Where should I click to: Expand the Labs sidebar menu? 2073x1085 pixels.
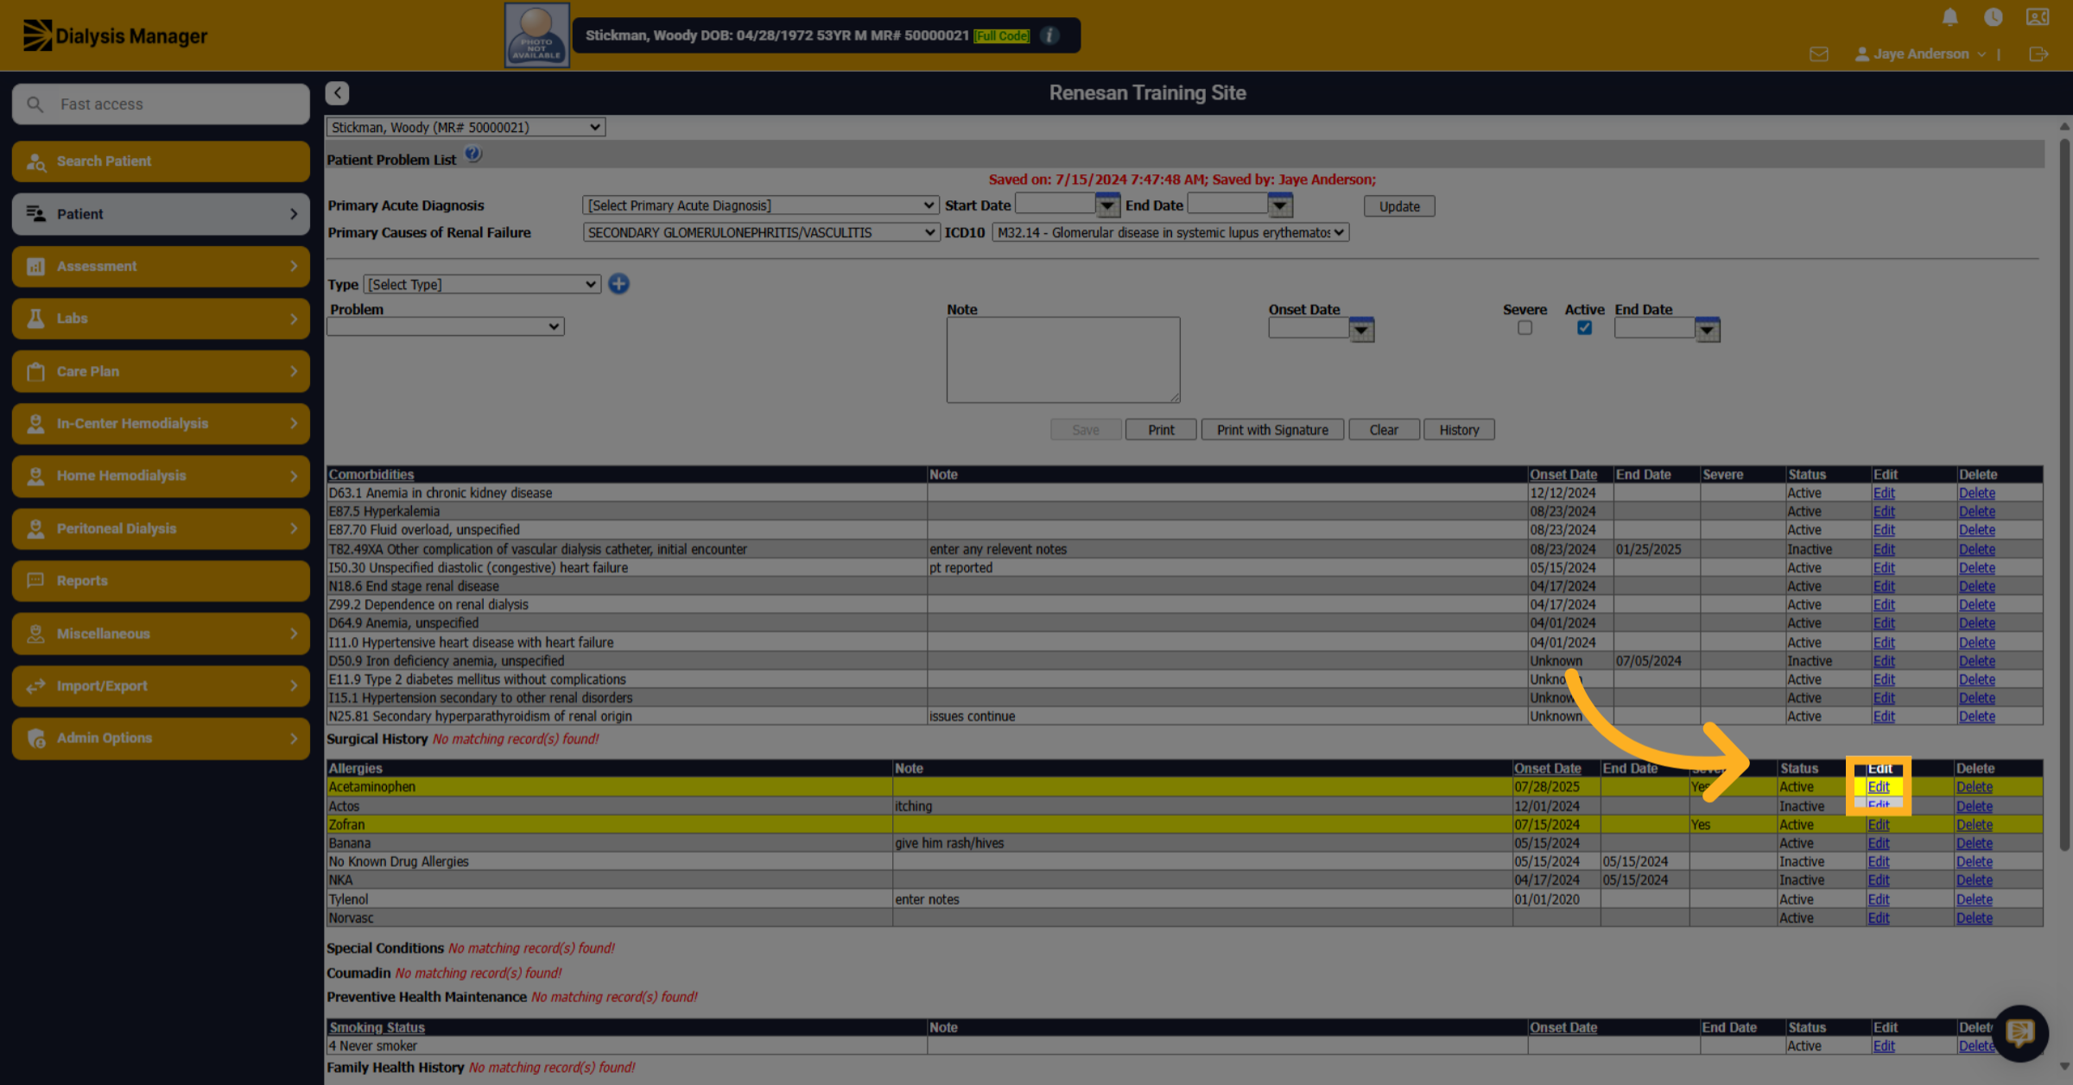[161, 319]
